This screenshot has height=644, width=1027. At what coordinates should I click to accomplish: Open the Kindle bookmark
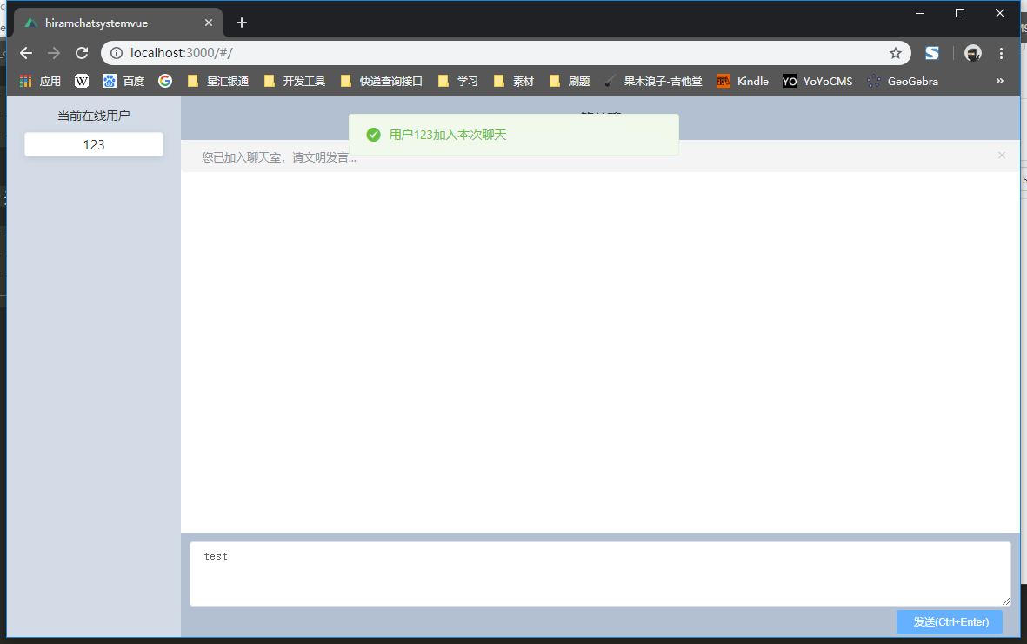pos(742,81)
